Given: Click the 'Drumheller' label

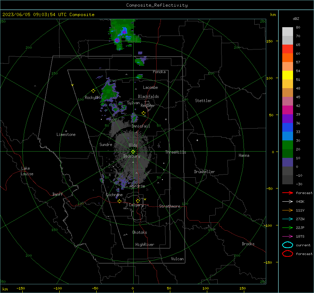Looking at the screenshot, I should [204, 172].
